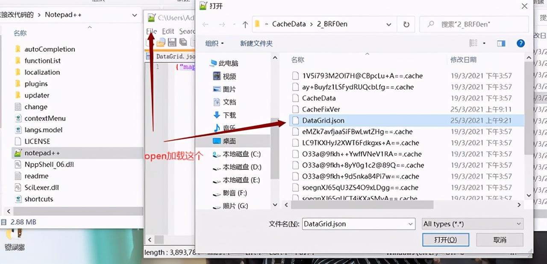Select 下载 in the navigation pane
This screenshot has height=264, width=547.
tap(225, 115)
